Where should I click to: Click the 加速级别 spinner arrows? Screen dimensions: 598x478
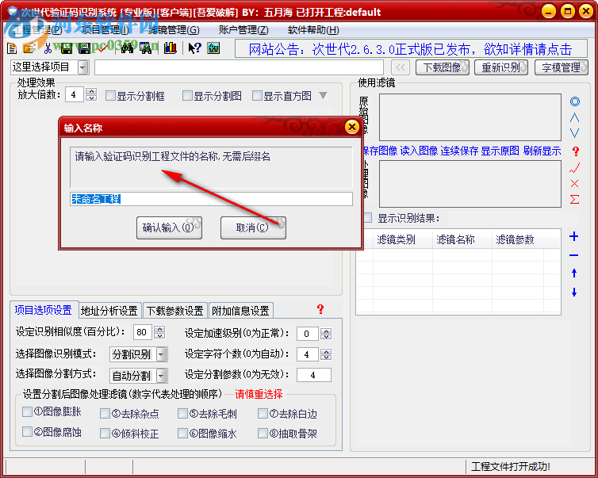point(326,334)
